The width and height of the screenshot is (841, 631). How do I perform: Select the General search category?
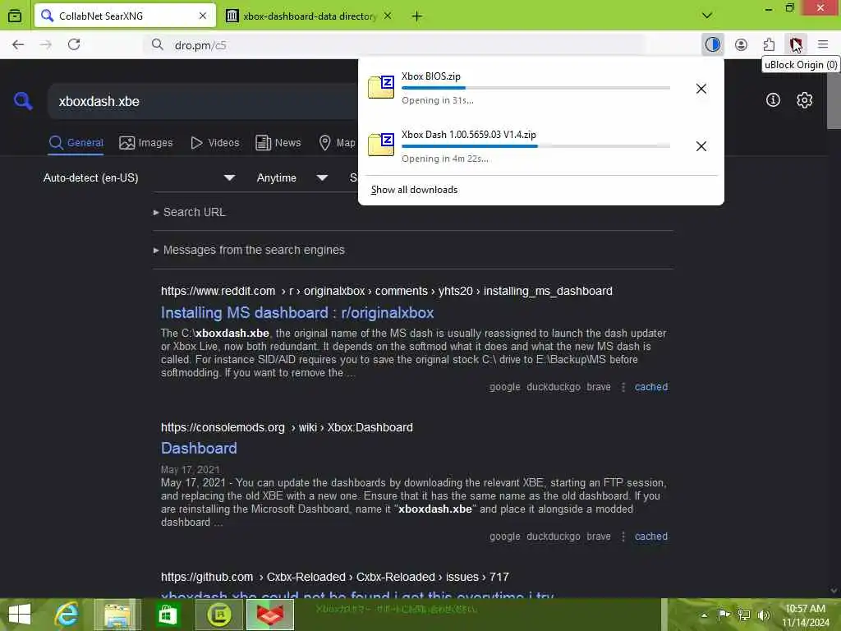click(x=76, y=143)
